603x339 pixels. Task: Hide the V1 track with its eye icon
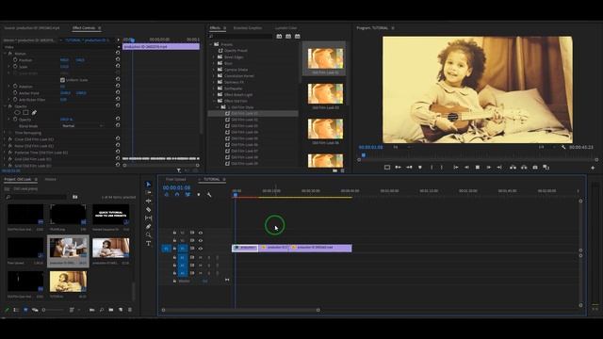[x=201, y=249]
